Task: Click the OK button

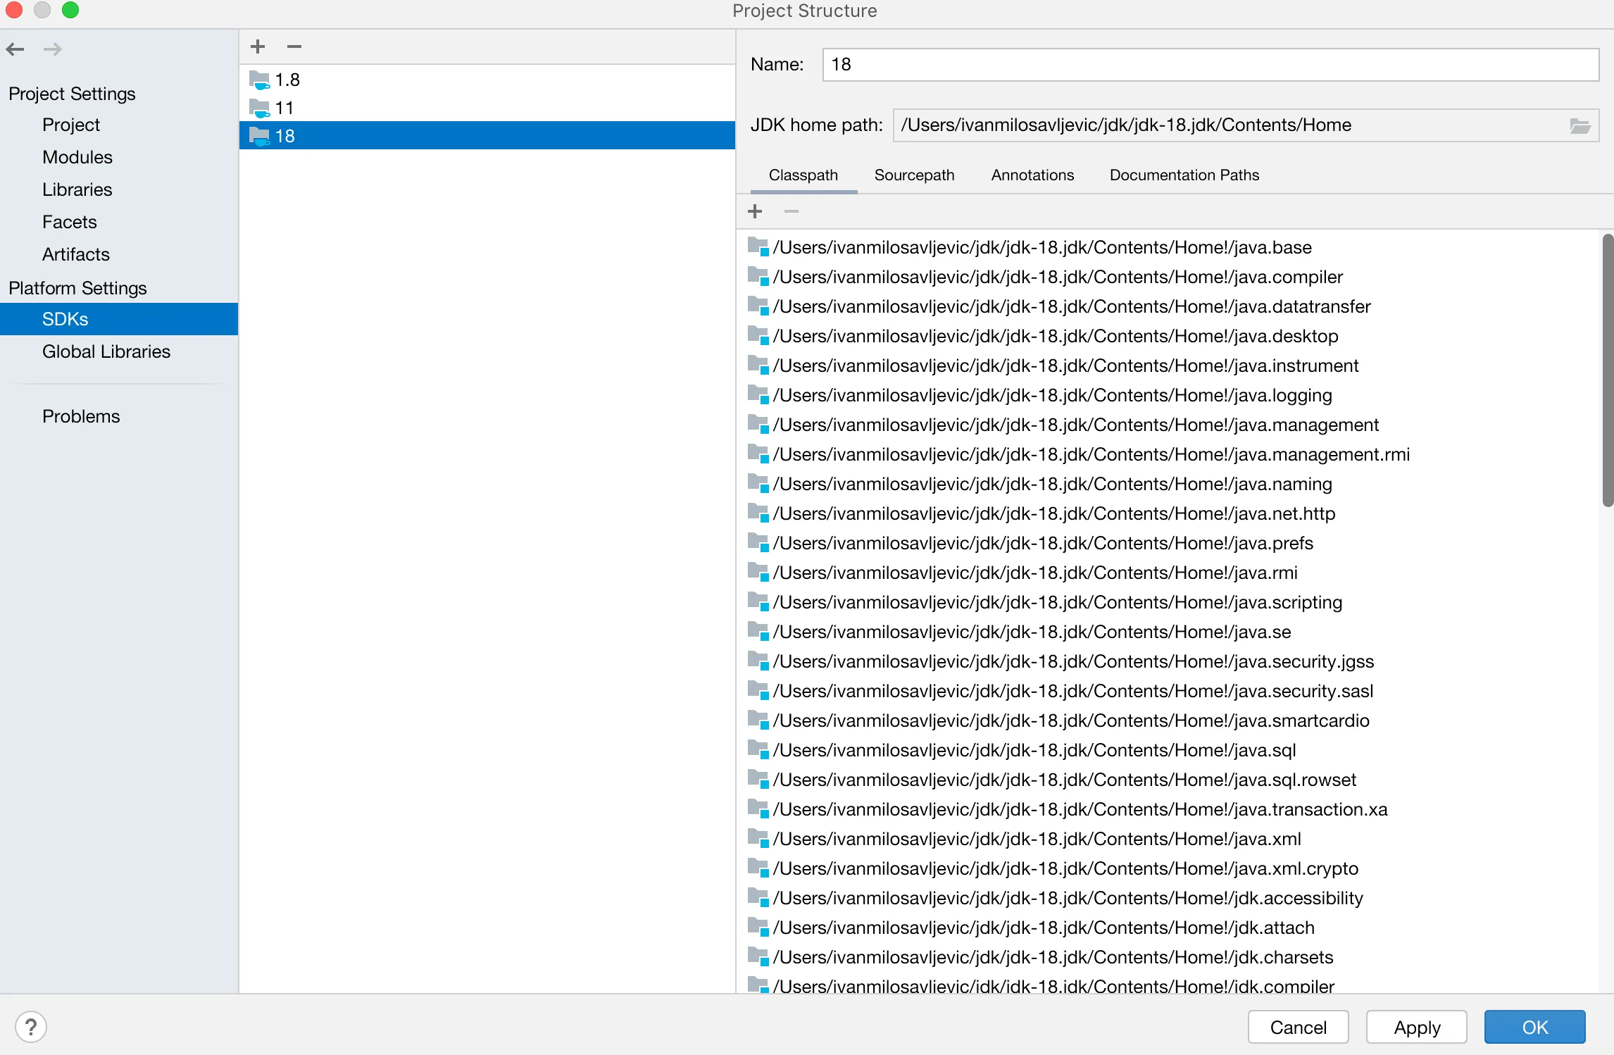Action: tap(1535, 1027)
